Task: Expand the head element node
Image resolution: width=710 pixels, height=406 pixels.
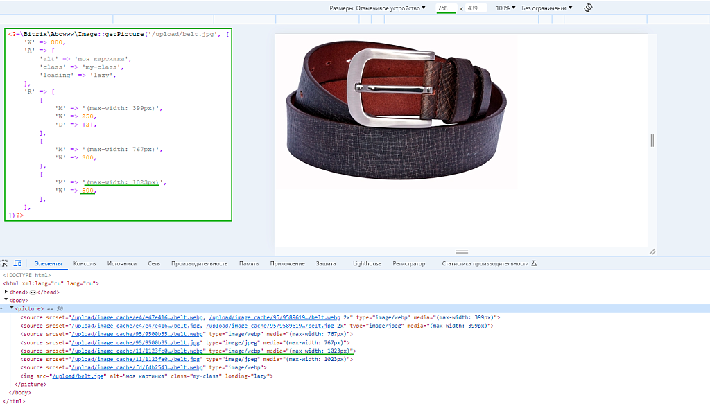Action: tap(6, 292)
